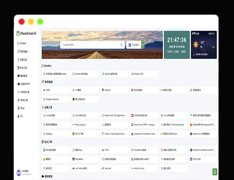Click the user avatar at bottom left
This screenshot has width=234, height=180.
(x=19, y=173)
